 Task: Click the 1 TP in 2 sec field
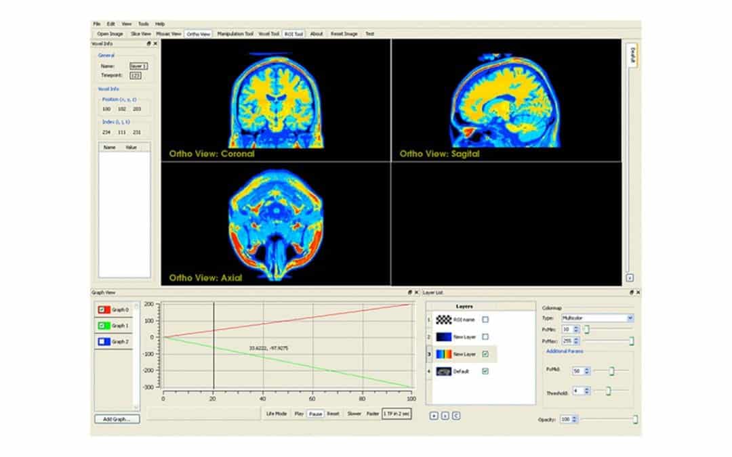tap(396, 414)
